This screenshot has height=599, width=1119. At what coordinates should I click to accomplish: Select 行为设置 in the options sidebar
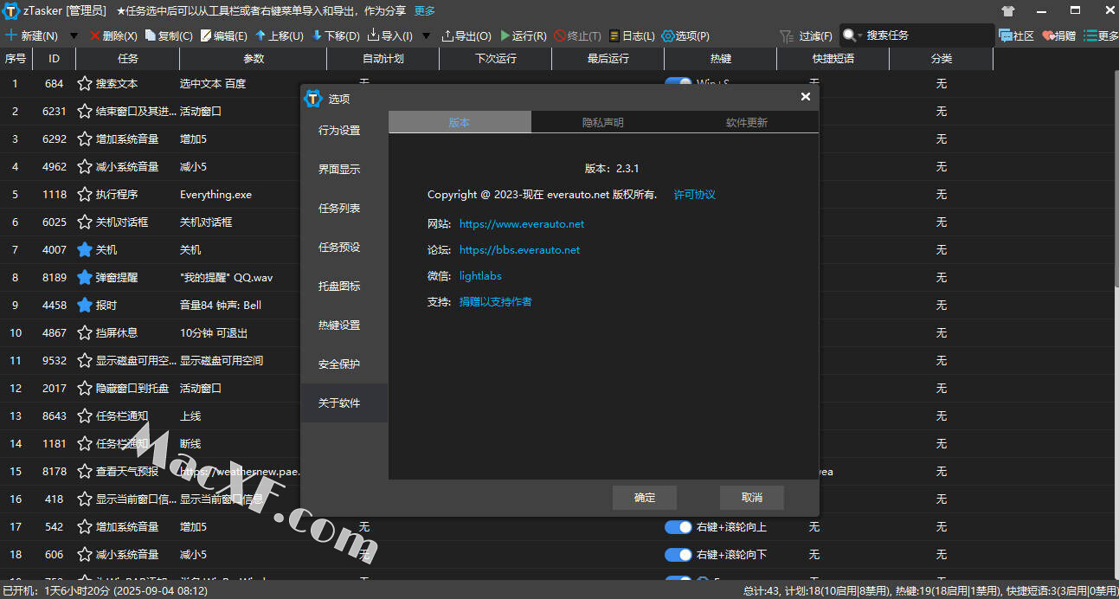click(344, 131)
